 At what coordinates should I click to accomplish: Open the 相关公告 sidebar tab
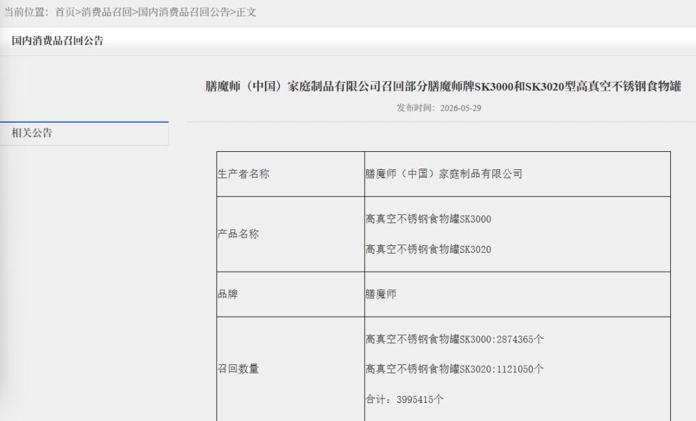coord(84,133)
